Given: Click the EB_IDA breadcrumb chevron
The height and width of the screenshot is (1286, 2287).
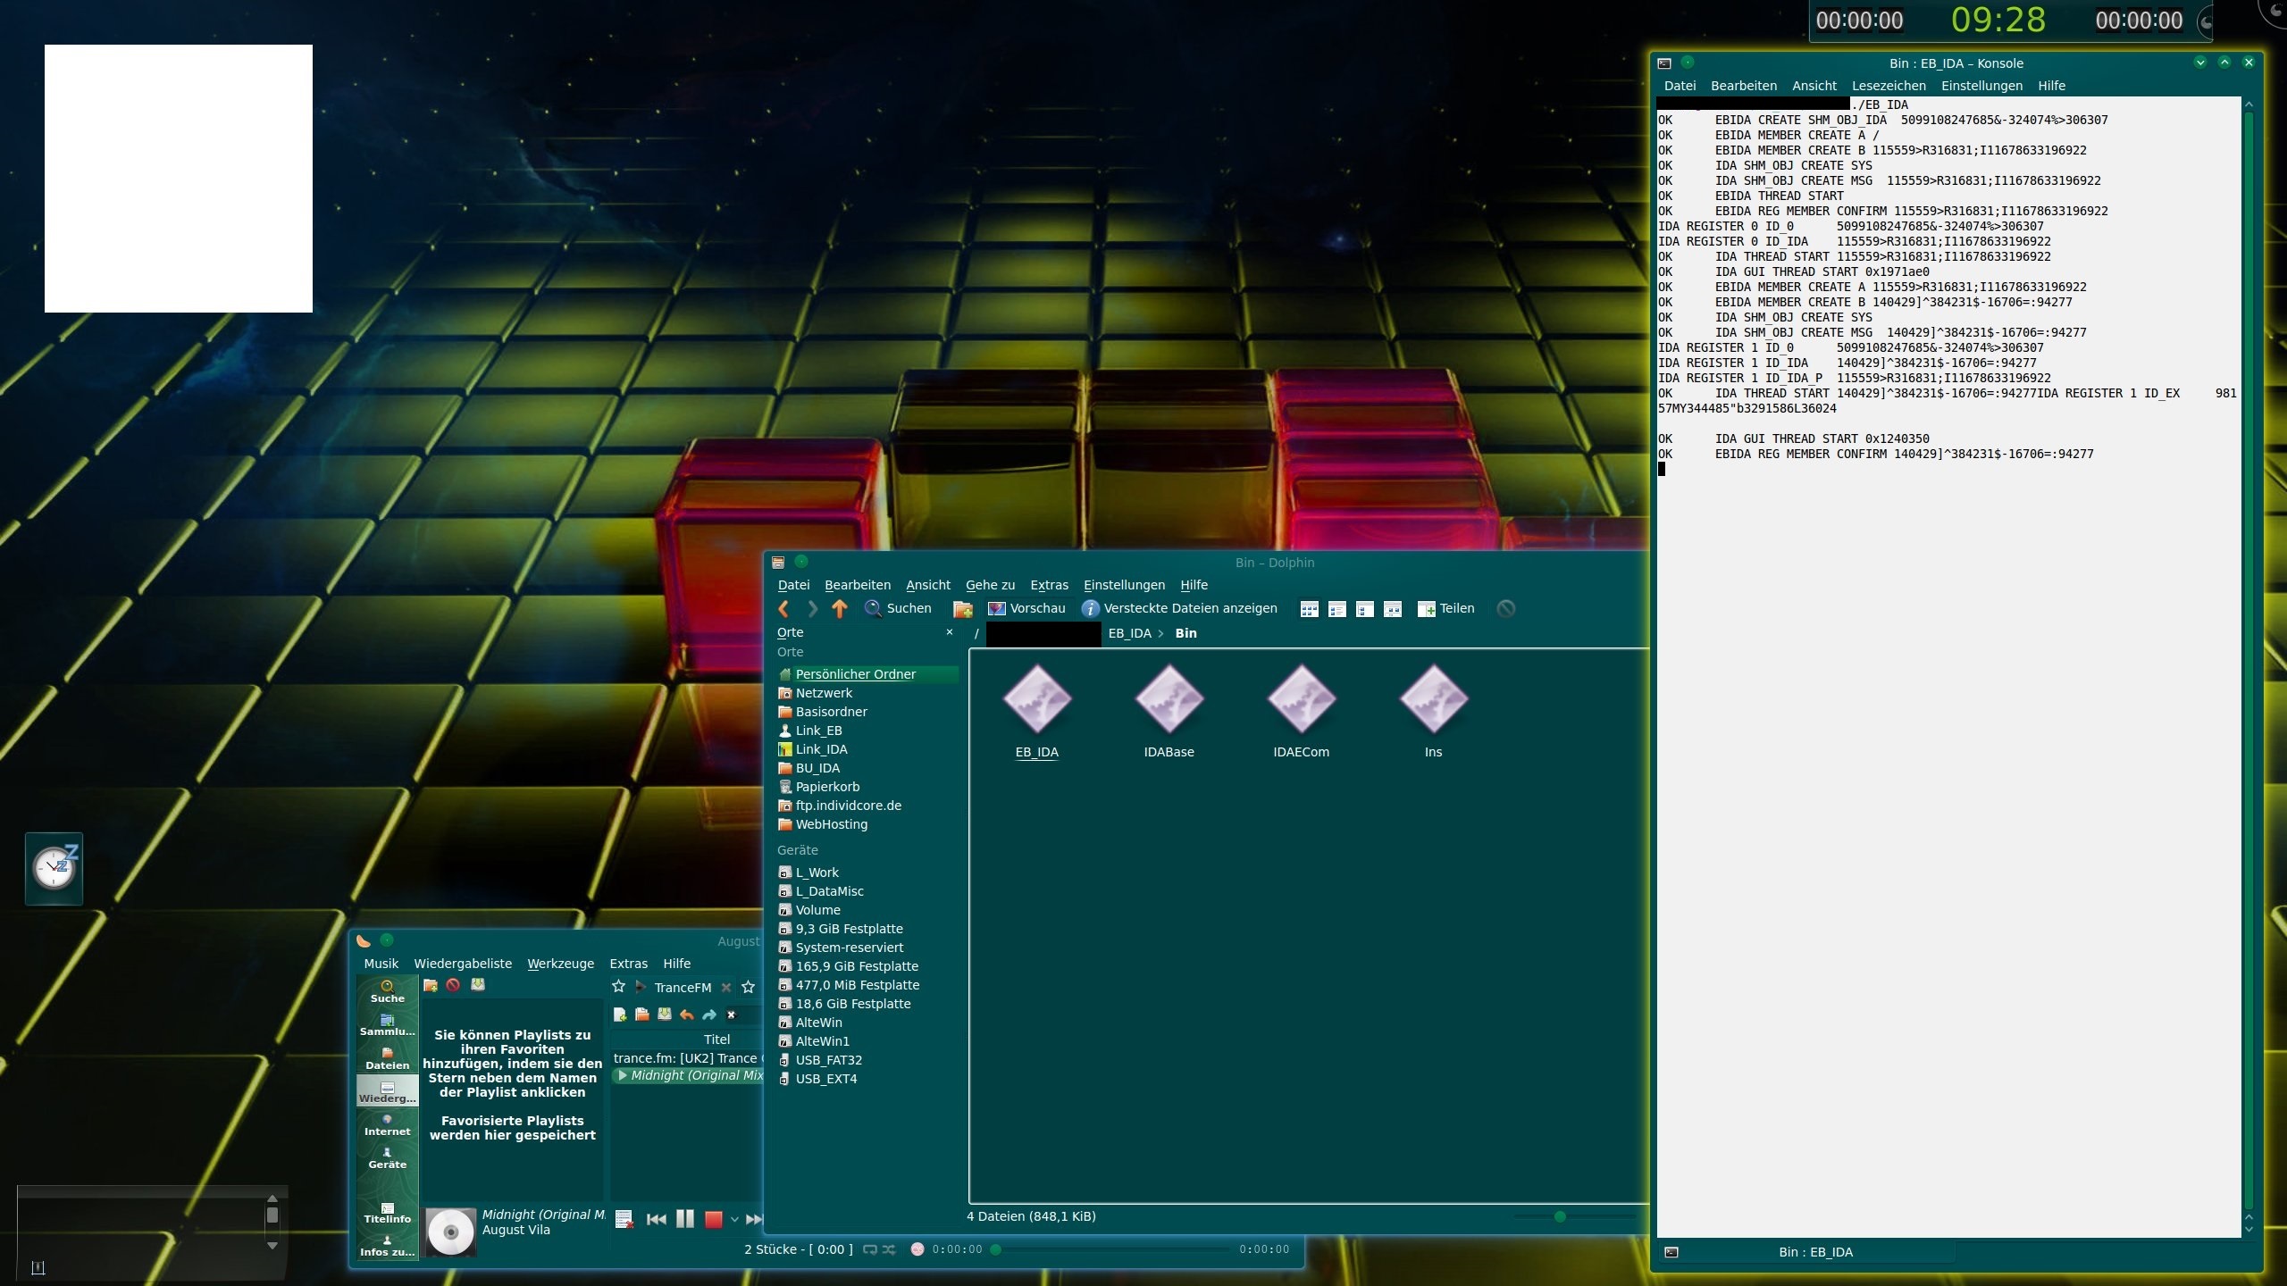Looking at the screenshot, I should point(1160,633).
